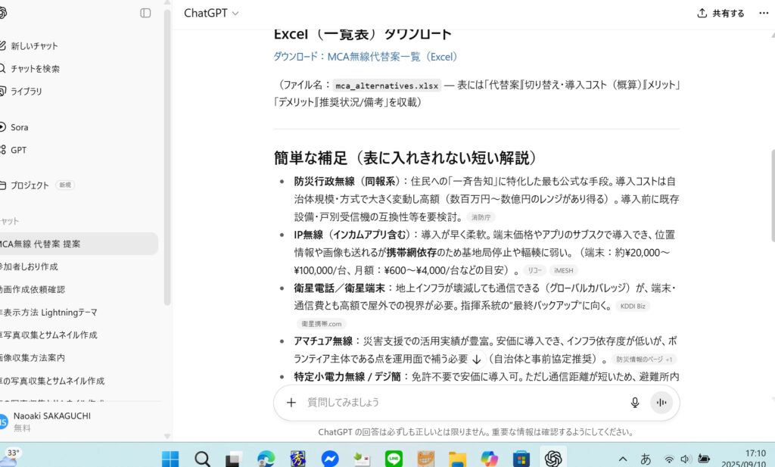This screenshot has height=467, width=775.
Task: Show hidden tray icons with the chevron
Action: click(x=624, y=459)
